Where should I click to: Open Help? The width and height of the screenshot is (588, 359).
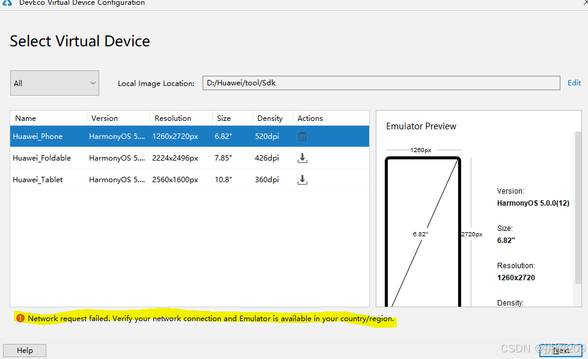click(25, 351)
